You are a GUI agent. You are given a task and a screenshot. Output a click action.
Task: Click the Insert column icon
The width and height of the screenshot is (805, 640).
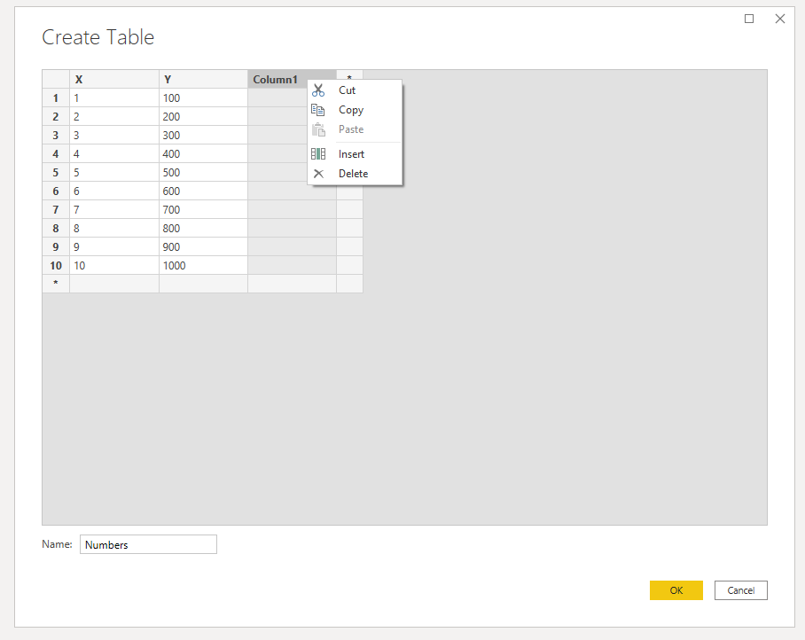coord(318,154)
